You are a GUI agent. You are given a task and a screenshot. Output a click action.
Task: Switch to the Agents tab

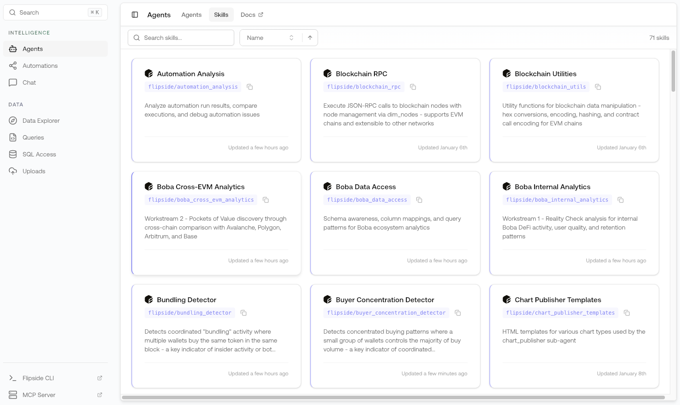pos(191,15)
